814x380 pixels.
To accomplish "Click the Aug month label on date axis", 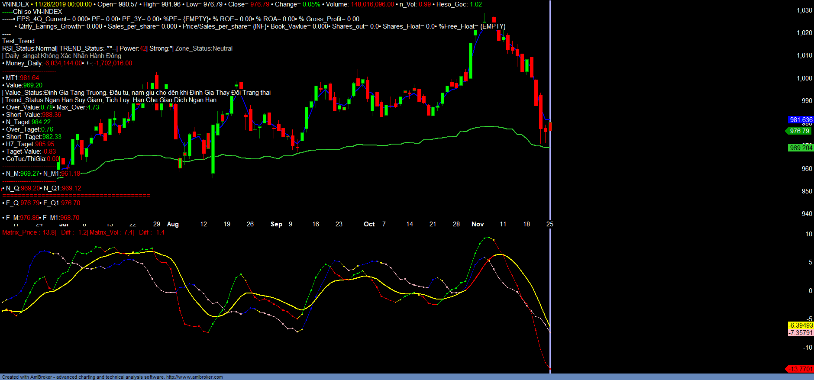I will pos(173,224).
